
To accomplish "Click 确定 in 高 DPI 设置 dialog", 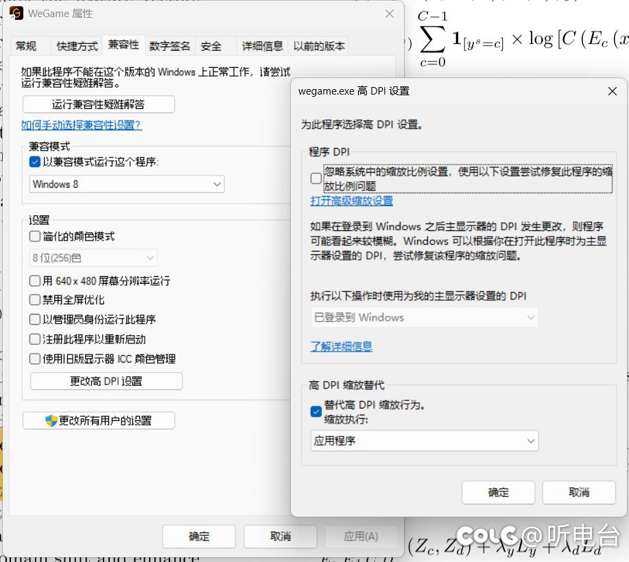I will [x=498, y=492].
